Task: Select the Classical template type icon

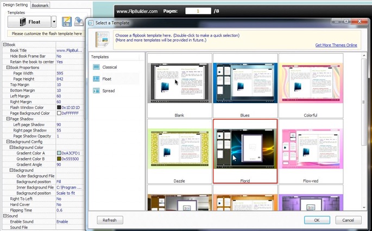Action: pos(96,67)
